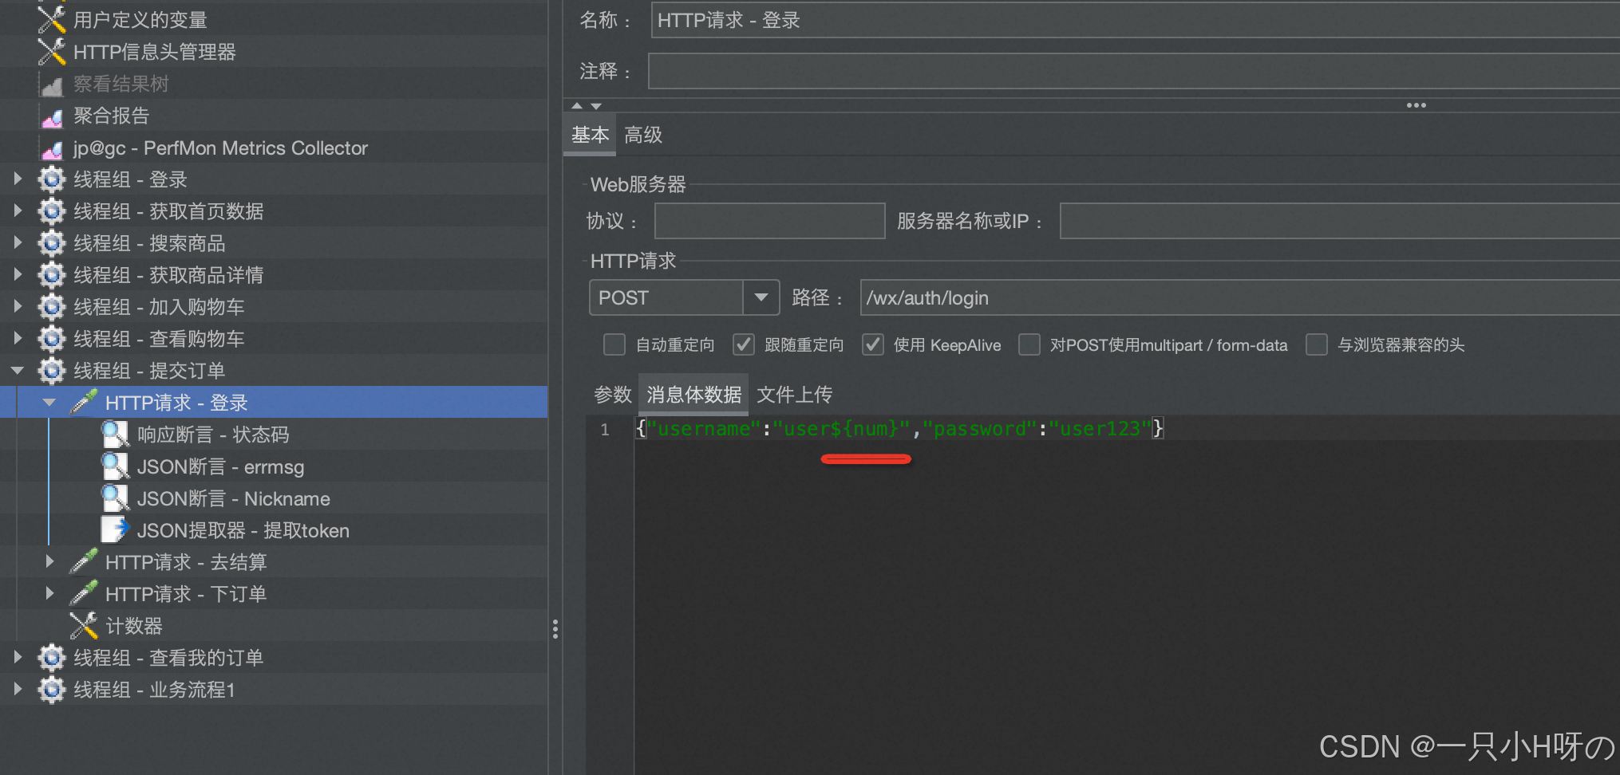Click the JSON body text on line 1
Image resolution: width=1620 pixels, height=775 pixels.
pos(900,428)
